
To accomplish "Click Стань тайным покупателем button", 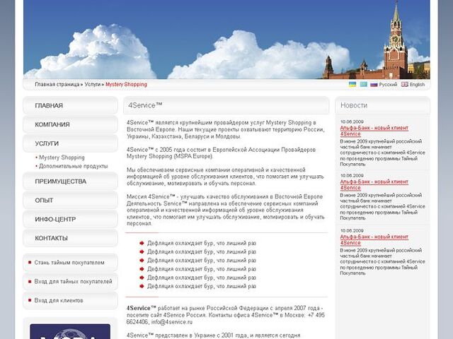I will (x=70, y=263).
